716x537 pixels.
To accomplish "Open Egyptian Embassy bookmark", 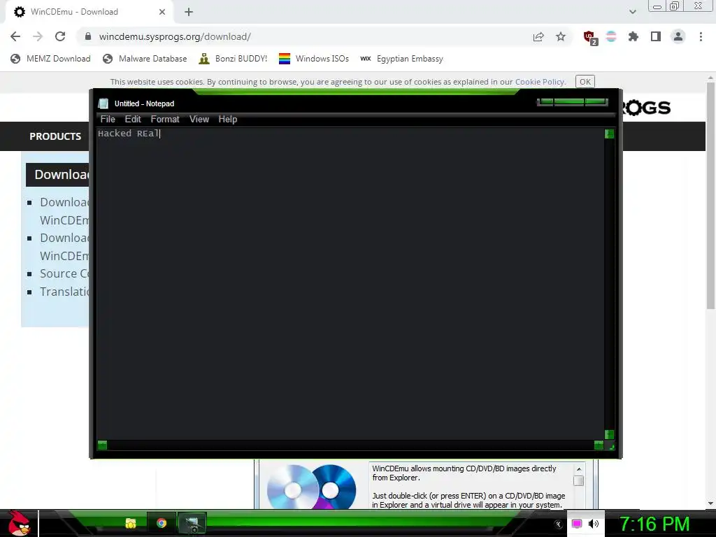I will pyautogui.click(x=401, y=59).
